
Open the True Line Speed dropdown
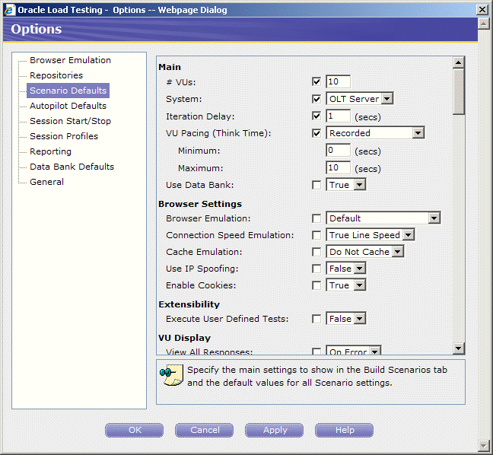371,235
